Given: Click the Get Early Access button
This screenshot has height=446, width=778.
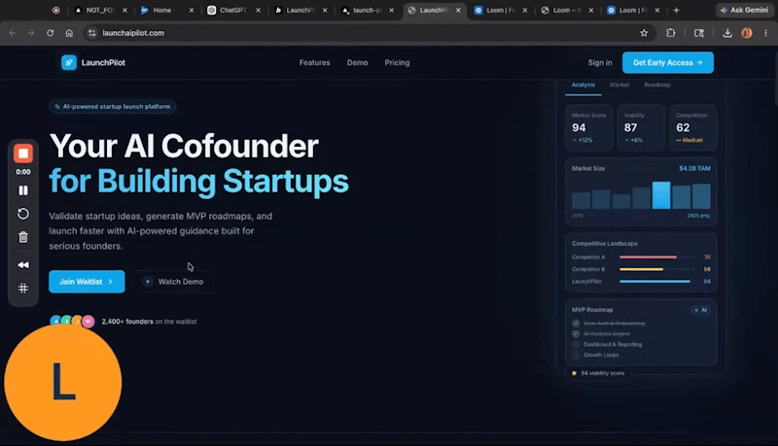Looking at the screenshot, I should click(668, 62).
